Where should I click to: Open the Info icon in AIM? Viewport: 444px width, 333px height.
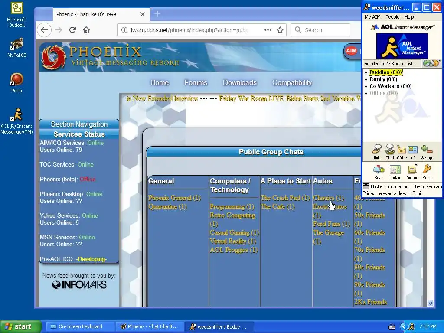point(413,152)
